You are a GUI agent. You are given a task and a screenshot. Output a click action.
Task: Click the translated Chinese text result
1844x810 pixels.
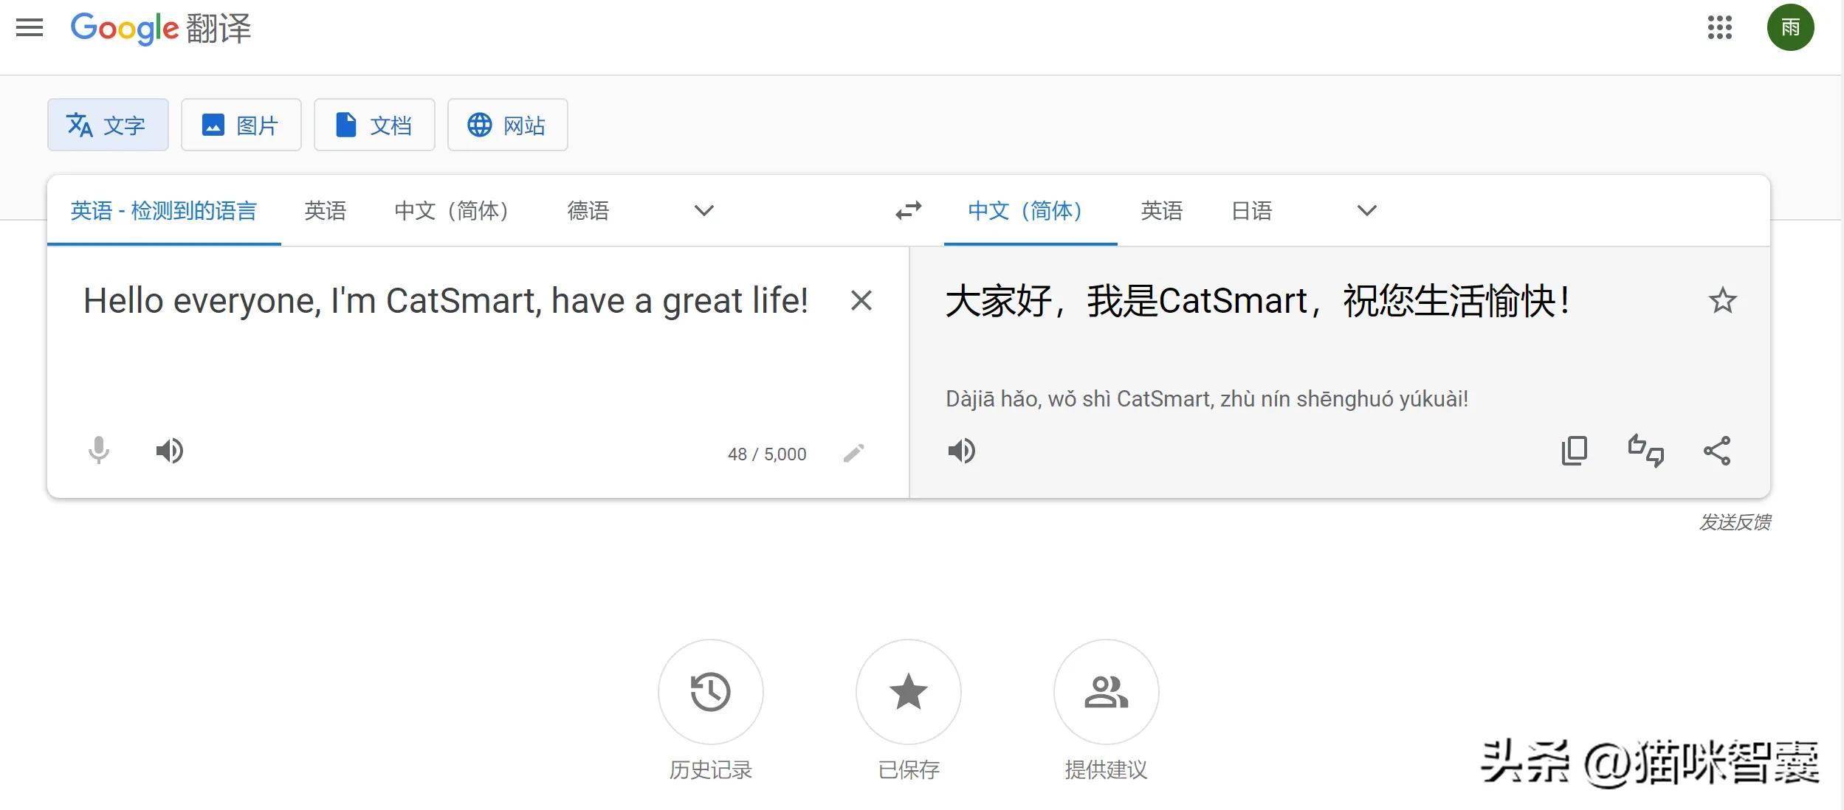click(1257, 301)
